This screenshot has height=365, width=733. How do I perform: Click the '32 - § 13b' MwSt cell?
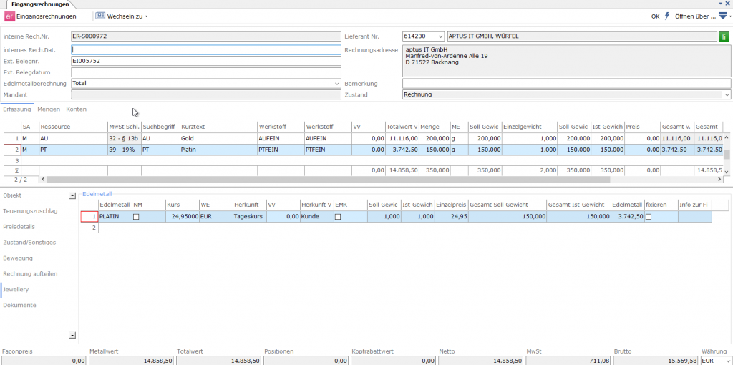tap(125, 138)
